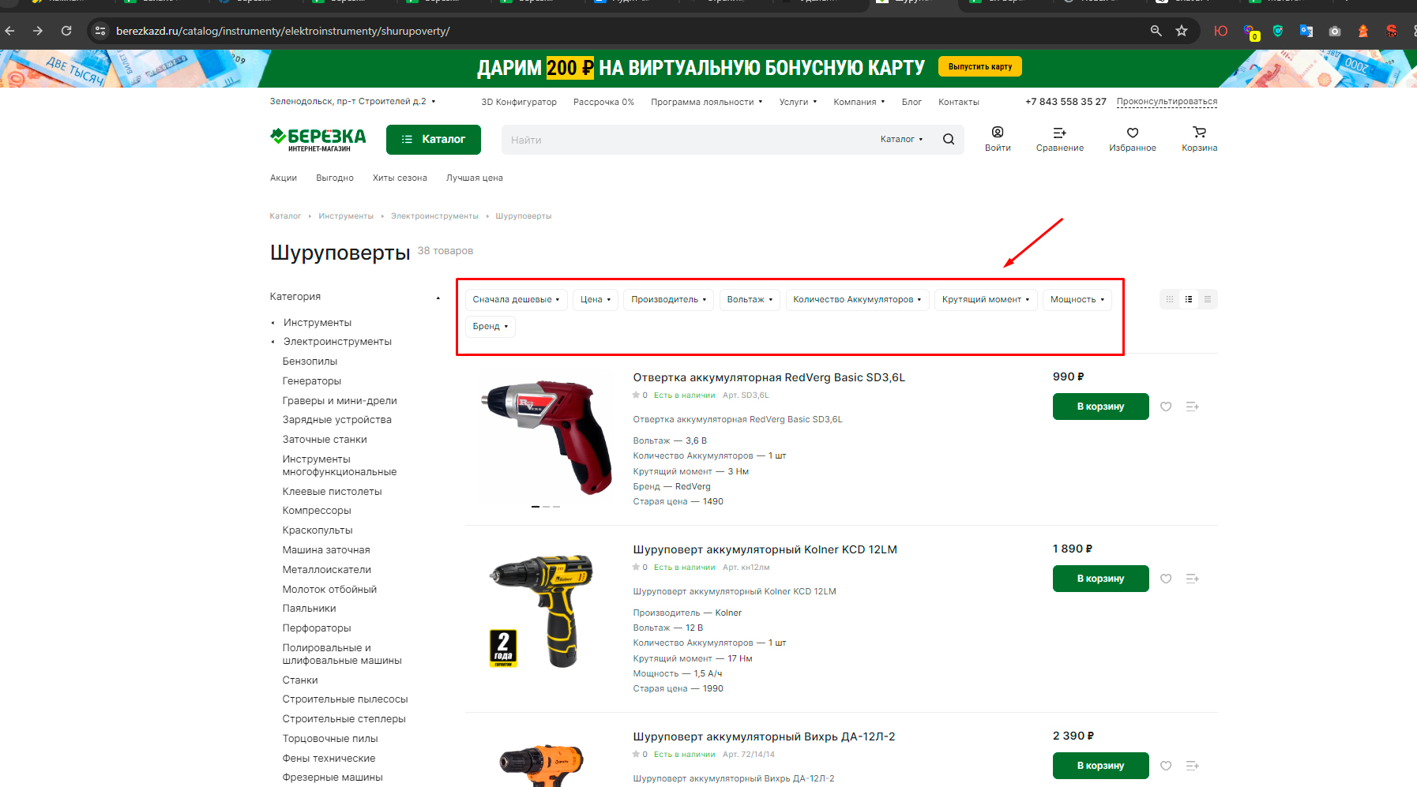Image resolution: width=1417 pixels, height=787 pixels.
Task: Open the 3D Конфигуратор link
Action: (519, 102)
